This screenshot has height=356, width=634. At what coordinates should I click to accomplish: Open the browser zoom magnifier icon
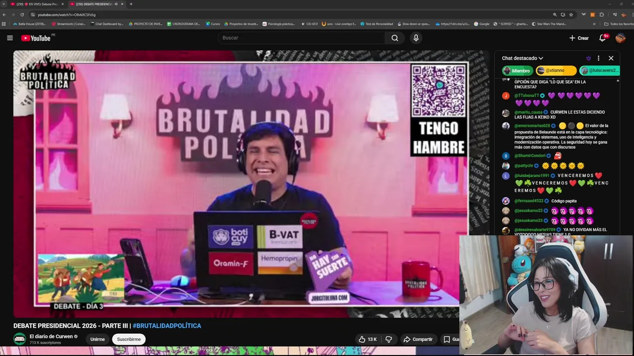555,15
